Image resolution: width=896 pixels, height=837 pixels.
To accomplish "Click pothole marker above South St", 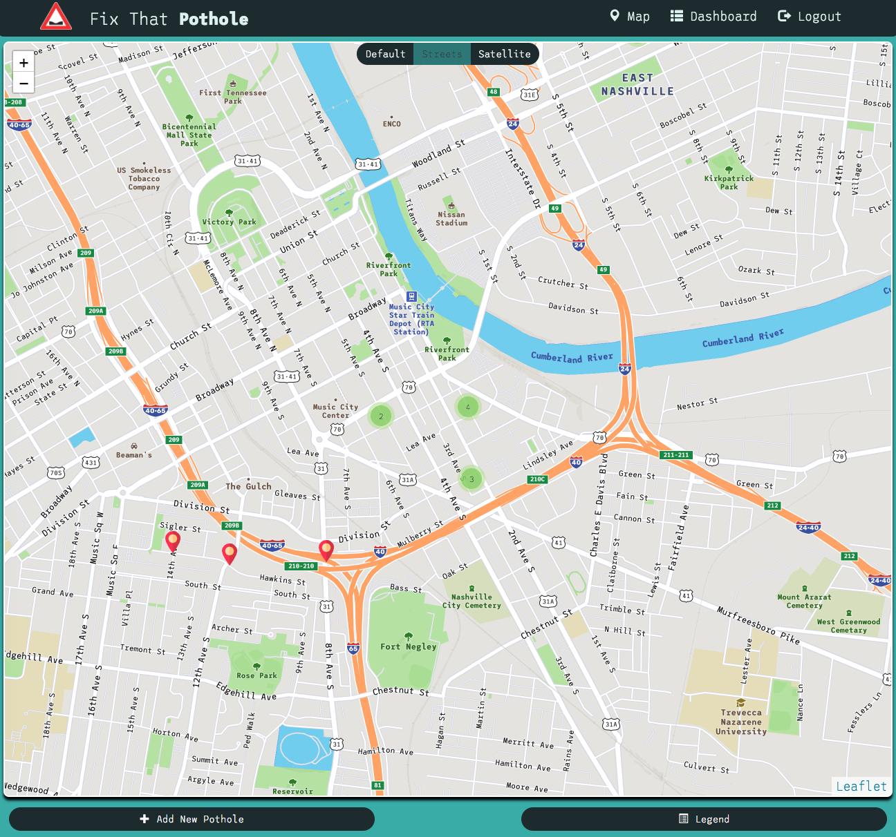I will (x=230, y=554).
